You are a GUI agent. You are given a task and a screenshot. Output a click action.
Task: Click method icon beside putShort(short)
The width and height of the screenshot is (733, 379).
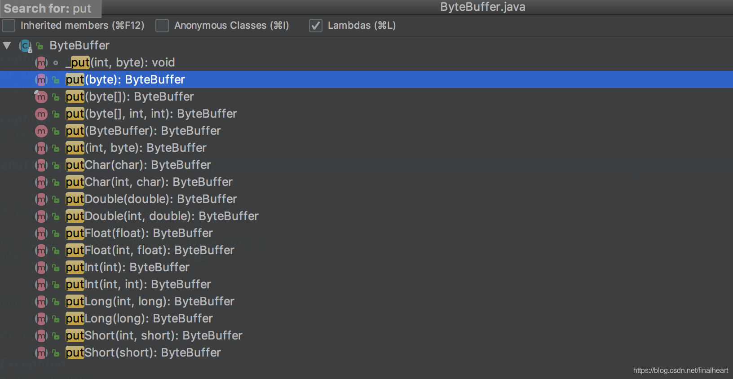(x=41, y=353)
